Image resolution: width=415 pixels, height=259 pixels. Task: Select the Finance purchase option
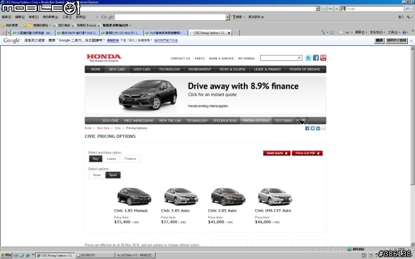click(130, 159)
